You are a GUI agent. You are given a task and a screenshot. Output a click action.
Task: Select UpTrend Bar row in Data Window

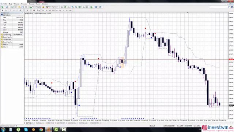click(x=12, y=40)
